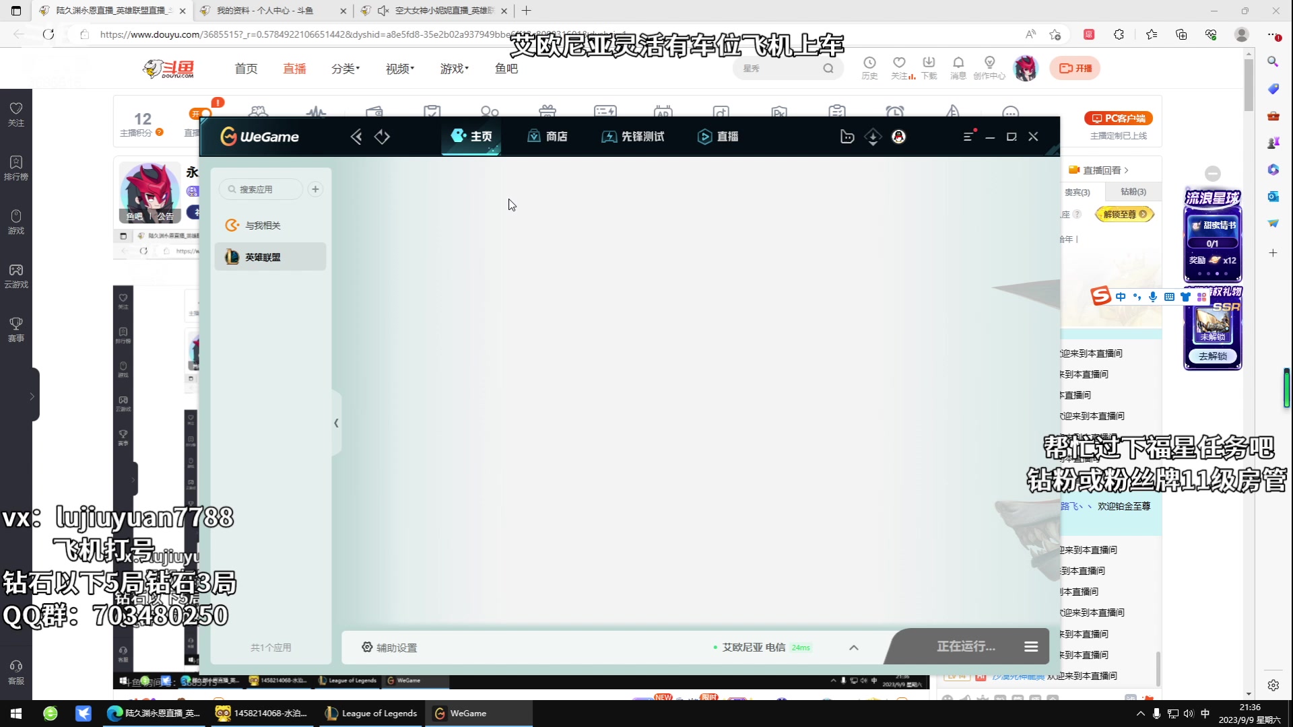Open 关注 in Douyu left sidebar
This screenshot has height=727, width=1293.
pos(16,114)
